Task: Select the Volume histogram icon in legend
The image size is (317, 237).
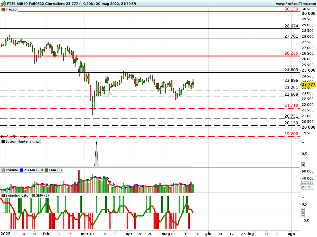Action: coord(3,170)
